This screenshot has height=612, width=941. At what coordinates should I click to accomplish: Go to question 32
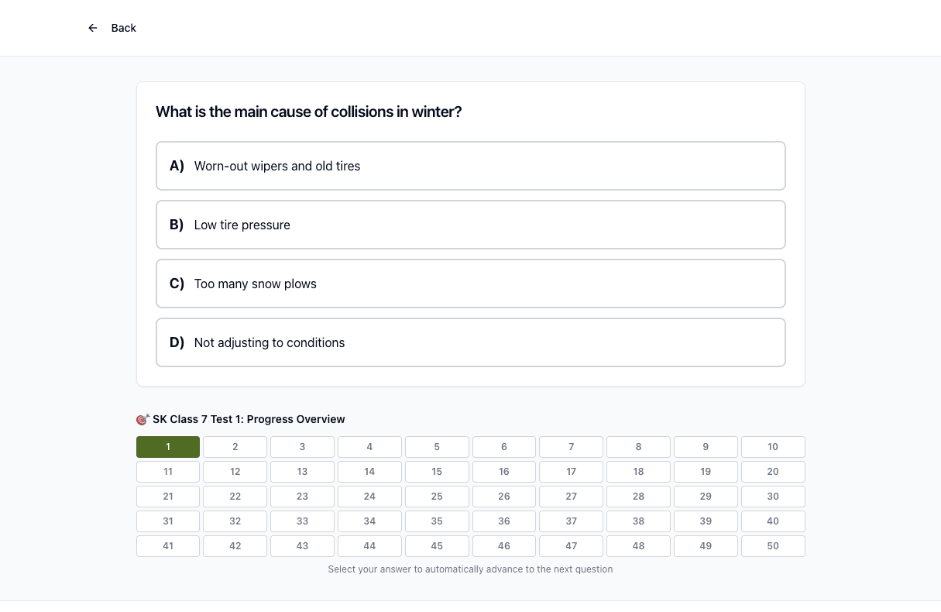[235, 521]
